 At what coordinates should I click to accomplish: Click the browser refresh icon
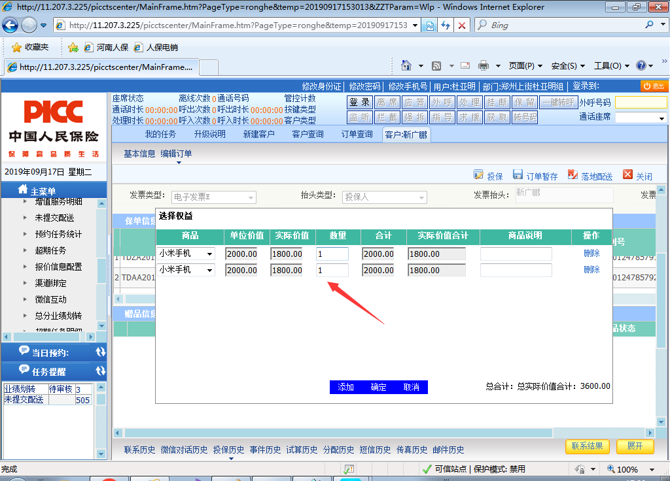(446, 25)
